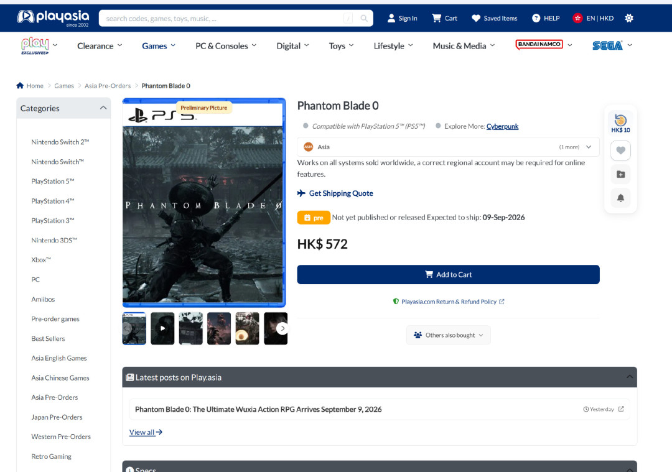Click the airplane shipping quote icon

point(301,193)
